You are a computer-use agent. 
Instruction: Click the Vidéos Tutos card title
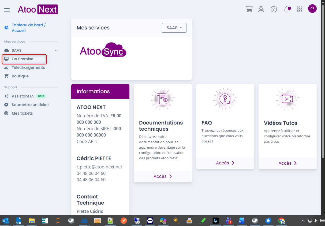pos(281,123)
